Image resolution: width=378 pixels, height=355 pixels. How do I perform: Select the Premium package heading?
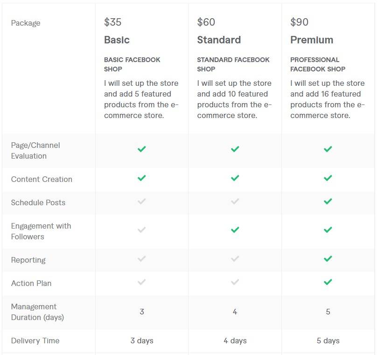(x=312, y=40)
